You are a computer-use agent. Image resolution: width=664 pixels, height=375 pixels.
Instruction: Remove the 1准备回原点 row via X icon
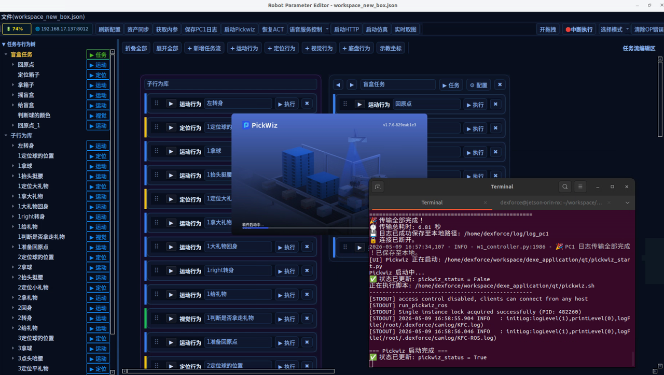307,342
